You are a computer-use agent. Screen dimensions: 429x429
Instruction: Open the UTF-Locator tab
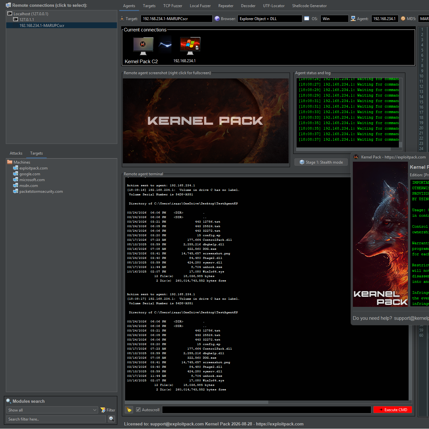pos(274,6)
